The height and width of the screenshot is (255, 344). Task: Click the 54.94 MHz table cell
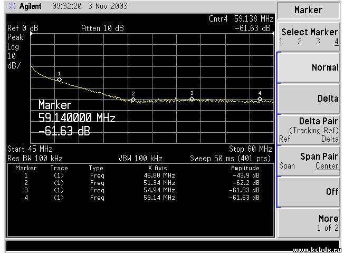tap(159, 190)
